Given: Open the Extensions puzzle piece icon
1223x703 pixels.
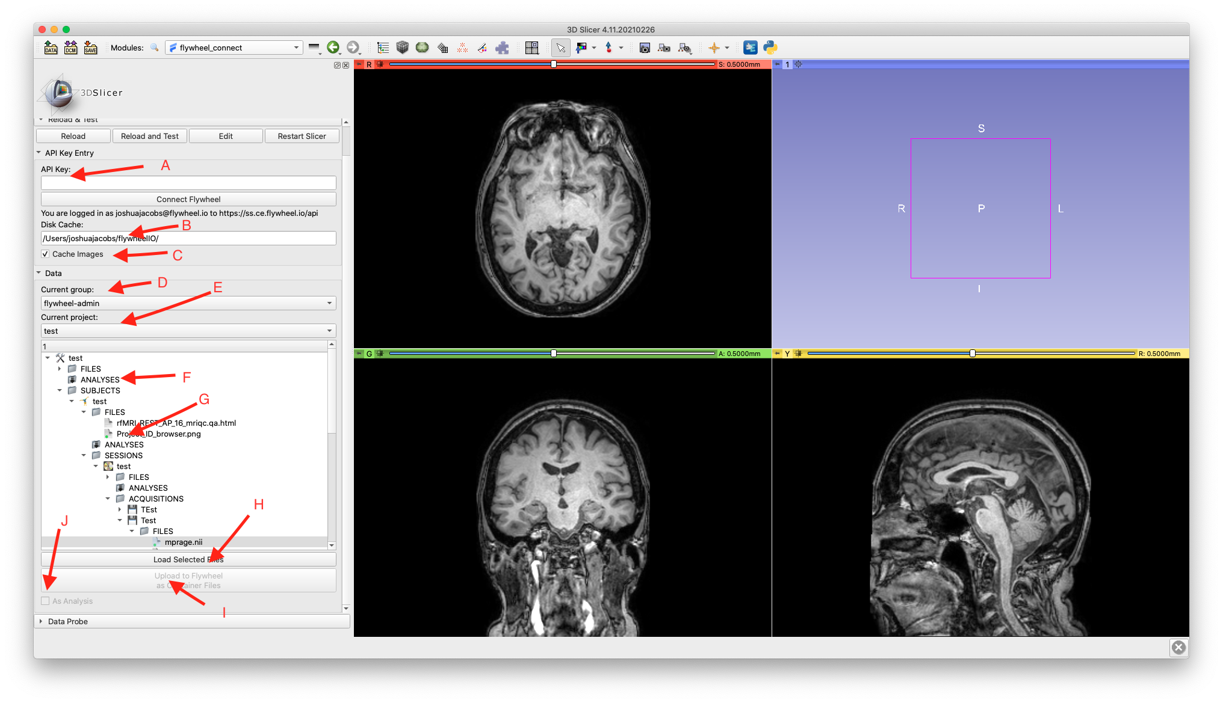Looking at the screenshot, I should (502, 48).
